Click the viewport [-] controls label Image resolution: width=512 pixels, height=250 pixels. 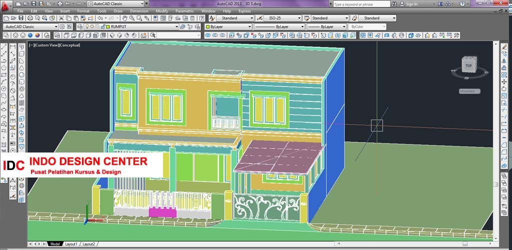point(31,45)
